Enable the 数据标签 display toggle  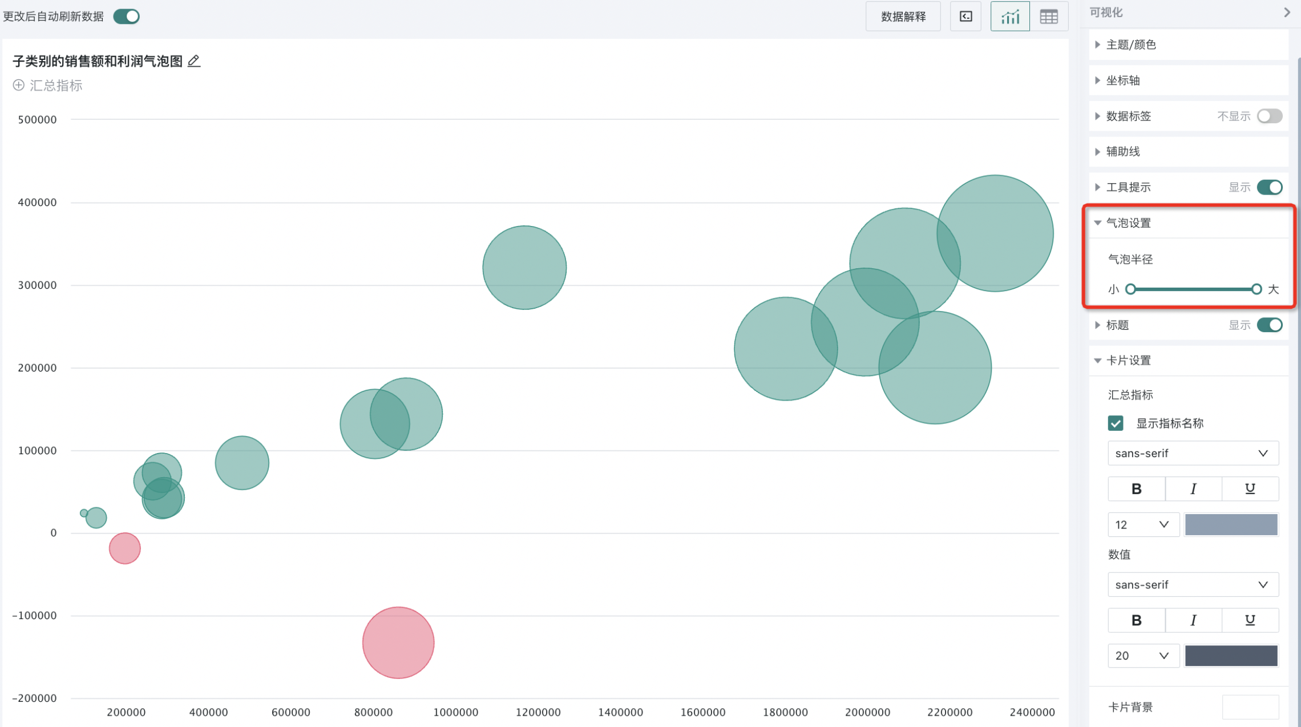coord(1269,116)
